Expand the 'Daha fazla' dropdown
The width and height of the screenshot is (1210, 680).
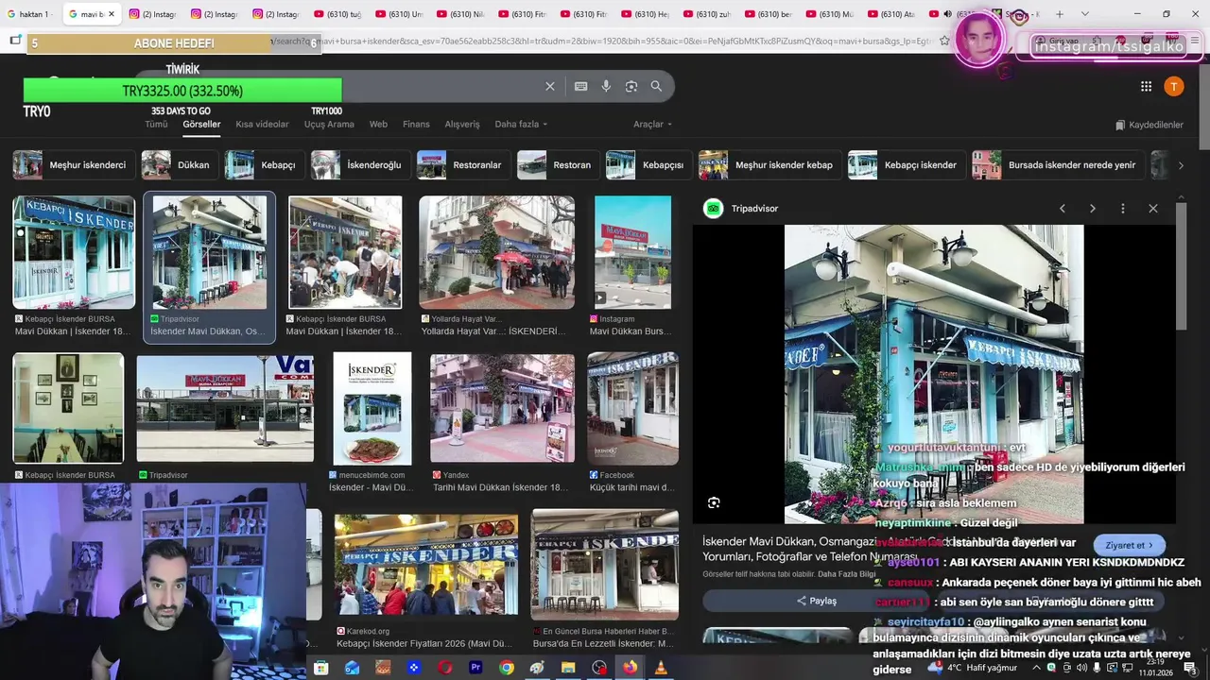pos(521,124)
